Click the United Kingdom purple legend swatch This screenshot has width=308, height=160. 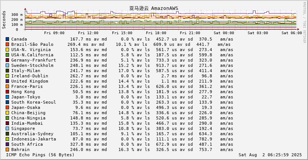pyautogui.click(x=7, y=81)
